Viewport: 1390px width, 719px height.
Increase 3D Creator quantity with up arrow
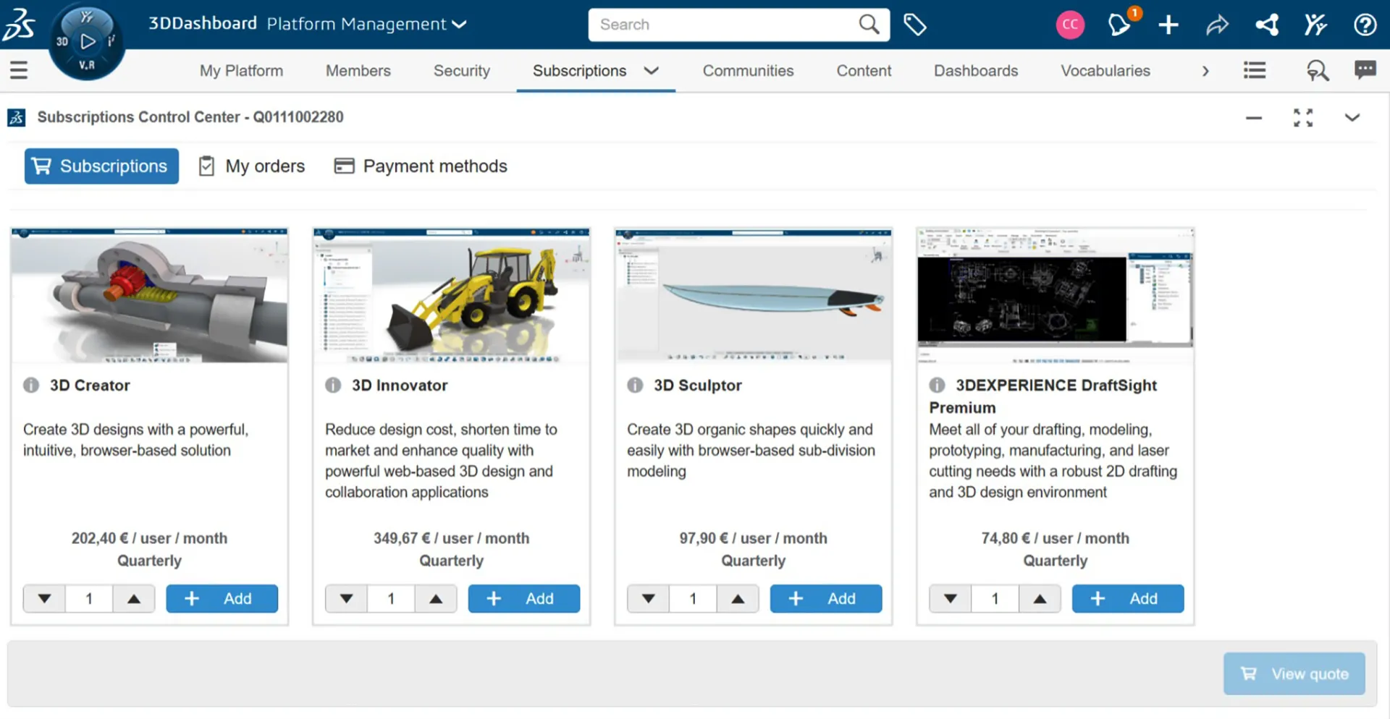(x=134, y=599)
